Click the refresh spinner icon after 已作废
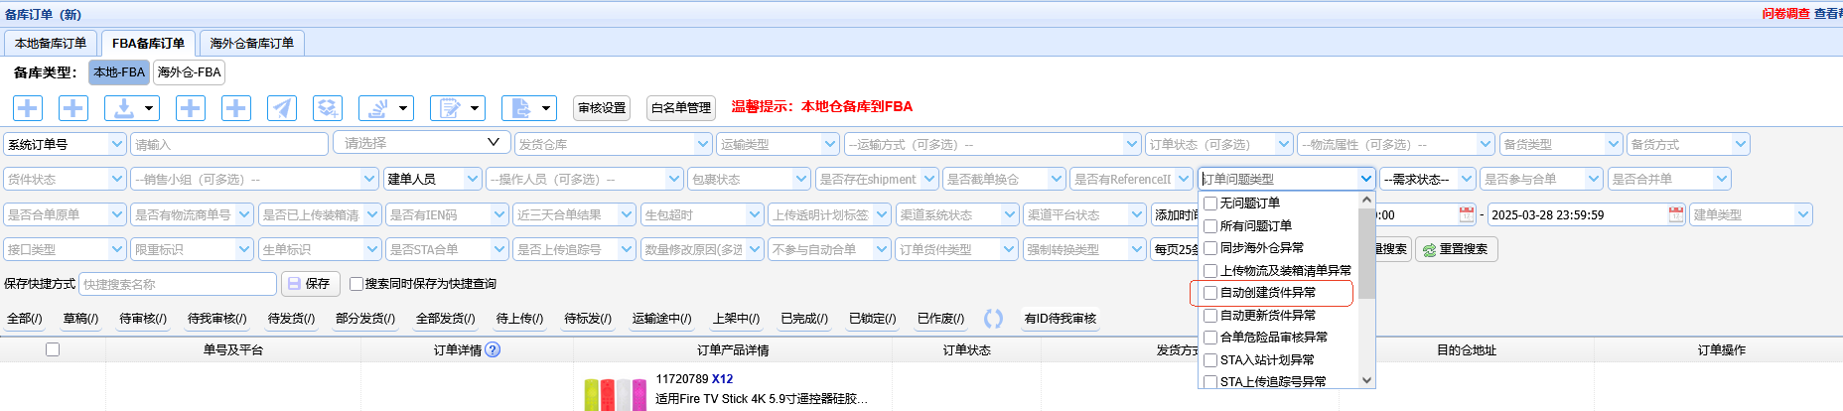This screenshot has width=1843, height=411. (x=993, y=319)
